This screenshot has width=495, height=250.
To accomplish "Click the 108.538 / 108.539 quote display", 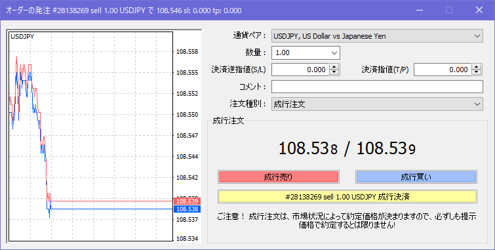I will [x=347, y=148].
